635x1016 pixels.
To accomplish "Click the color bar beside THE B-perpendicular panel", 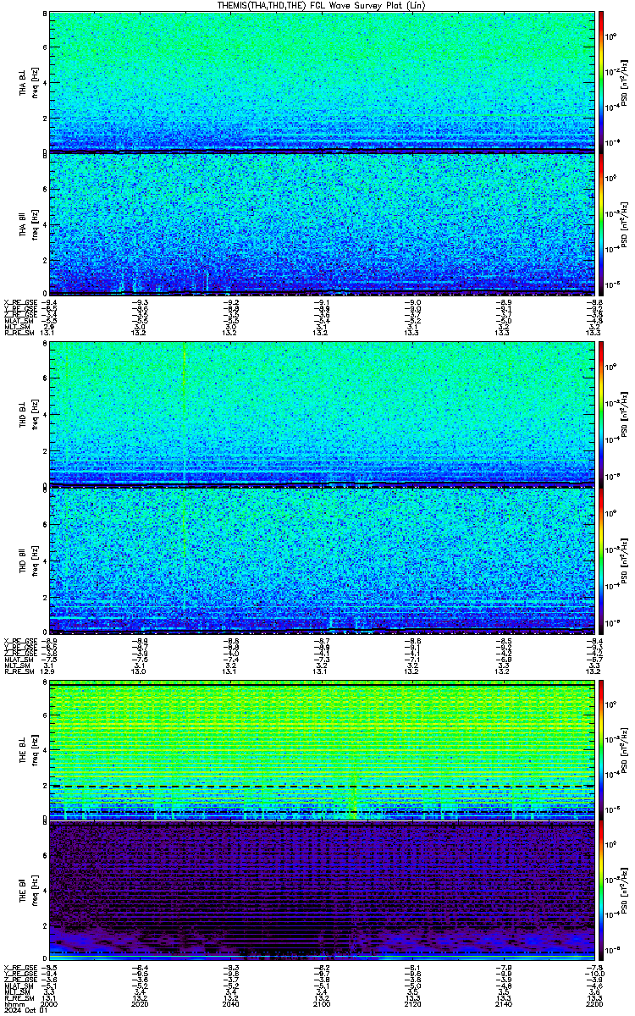I will 601,750.
